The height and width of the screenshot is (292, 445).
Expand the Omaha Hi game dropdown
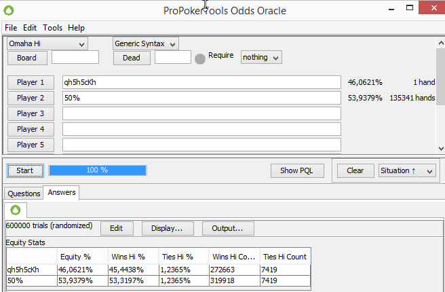[47, 43]
